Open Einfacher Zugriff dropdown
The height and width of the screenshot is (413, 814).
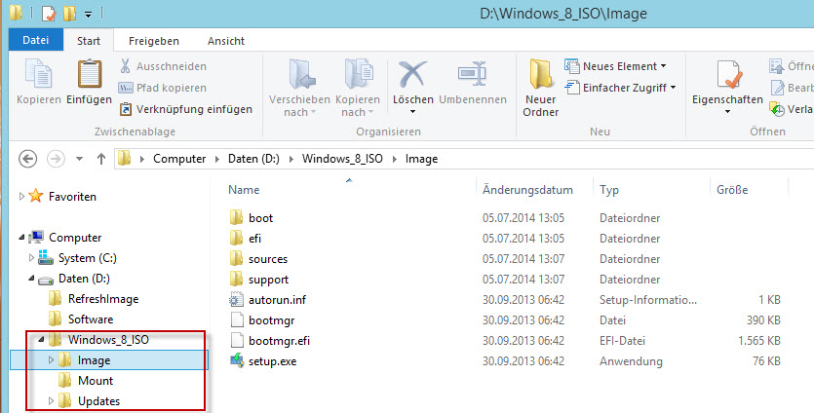coord(673,88)
